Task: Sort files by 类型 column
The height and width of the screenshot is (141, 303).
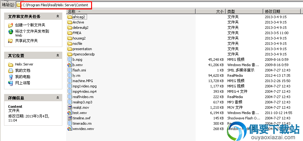Action: (244, 11)
